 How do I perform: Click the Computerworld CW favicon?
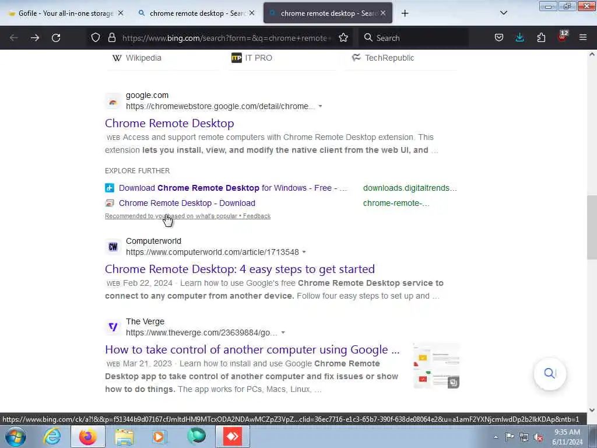click(113, 247)
